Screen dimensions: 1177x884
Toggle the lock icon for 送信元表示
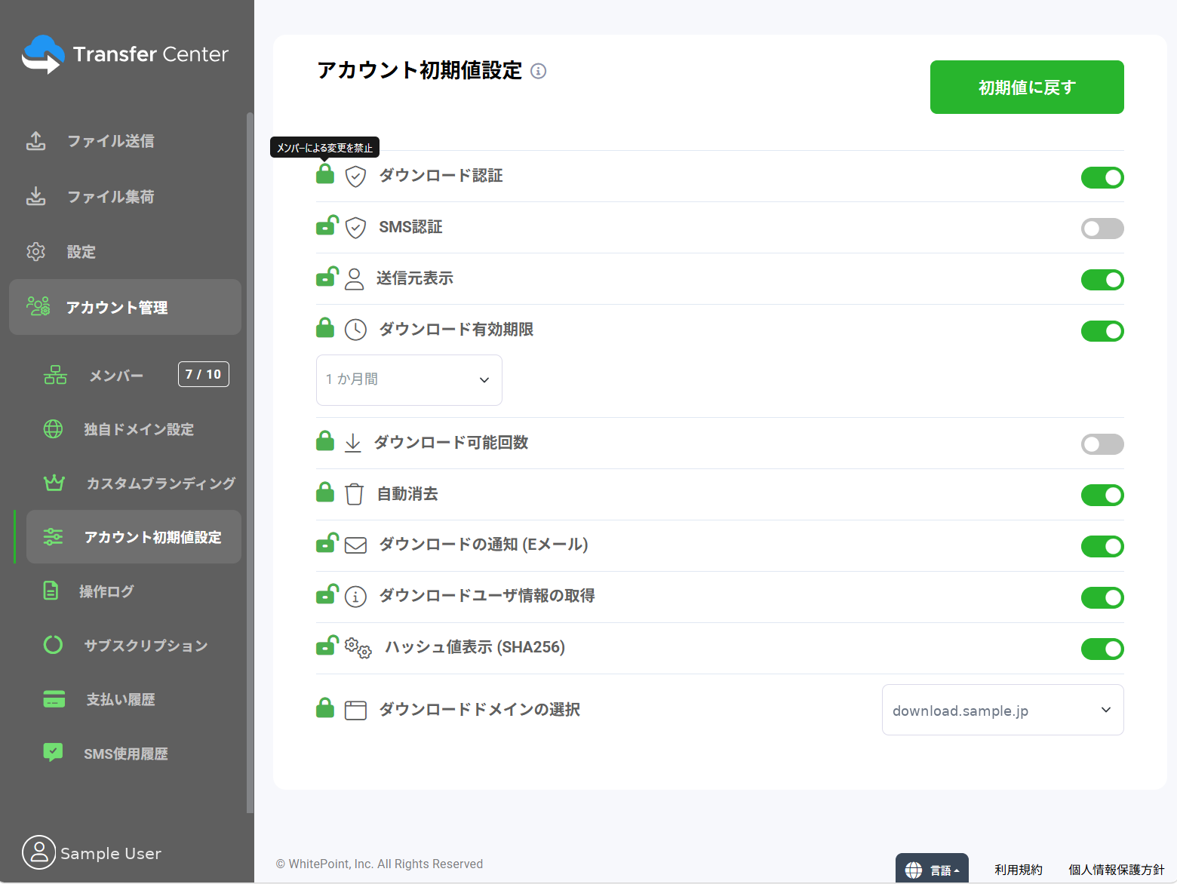coord(327,277)
